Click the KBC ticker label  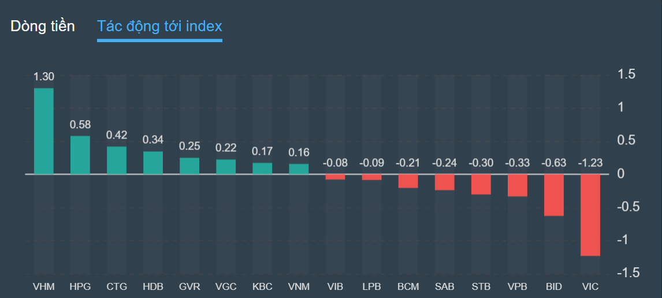(262, 286)
